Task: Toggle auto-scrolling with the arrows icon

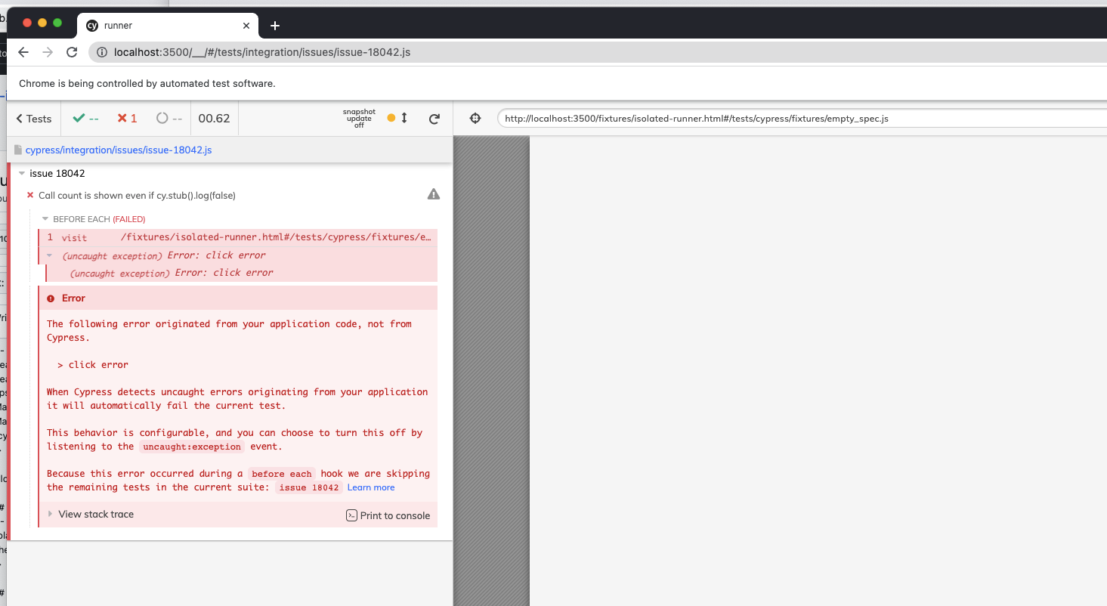Action: [x=404, y=119]
